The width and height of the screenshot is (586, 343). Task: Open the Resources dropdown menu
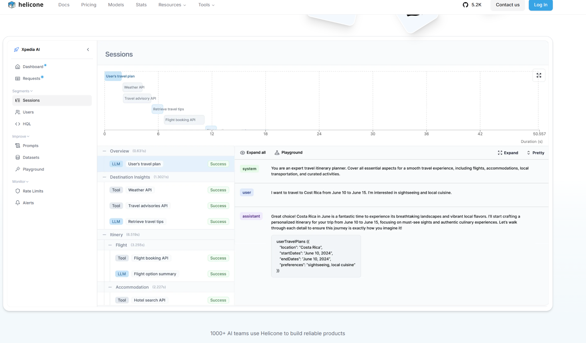pos(172,5)
